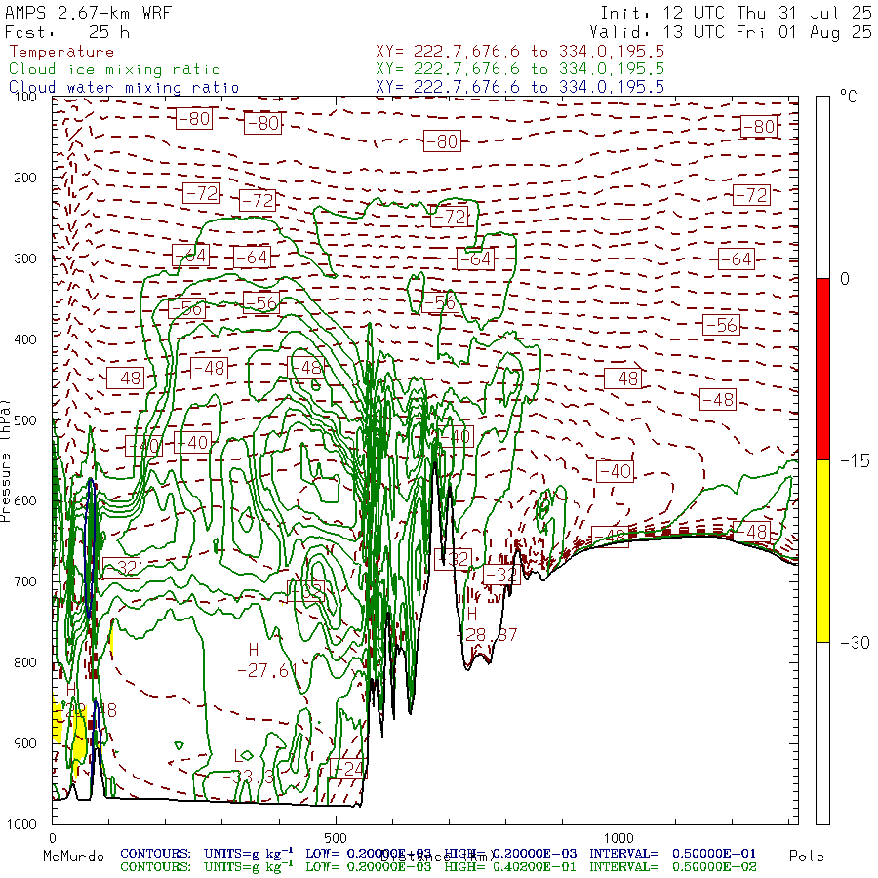Click the blue XY coordinate line for cloud water
Viewport: 878px width, 878px height.
(520, 87)
